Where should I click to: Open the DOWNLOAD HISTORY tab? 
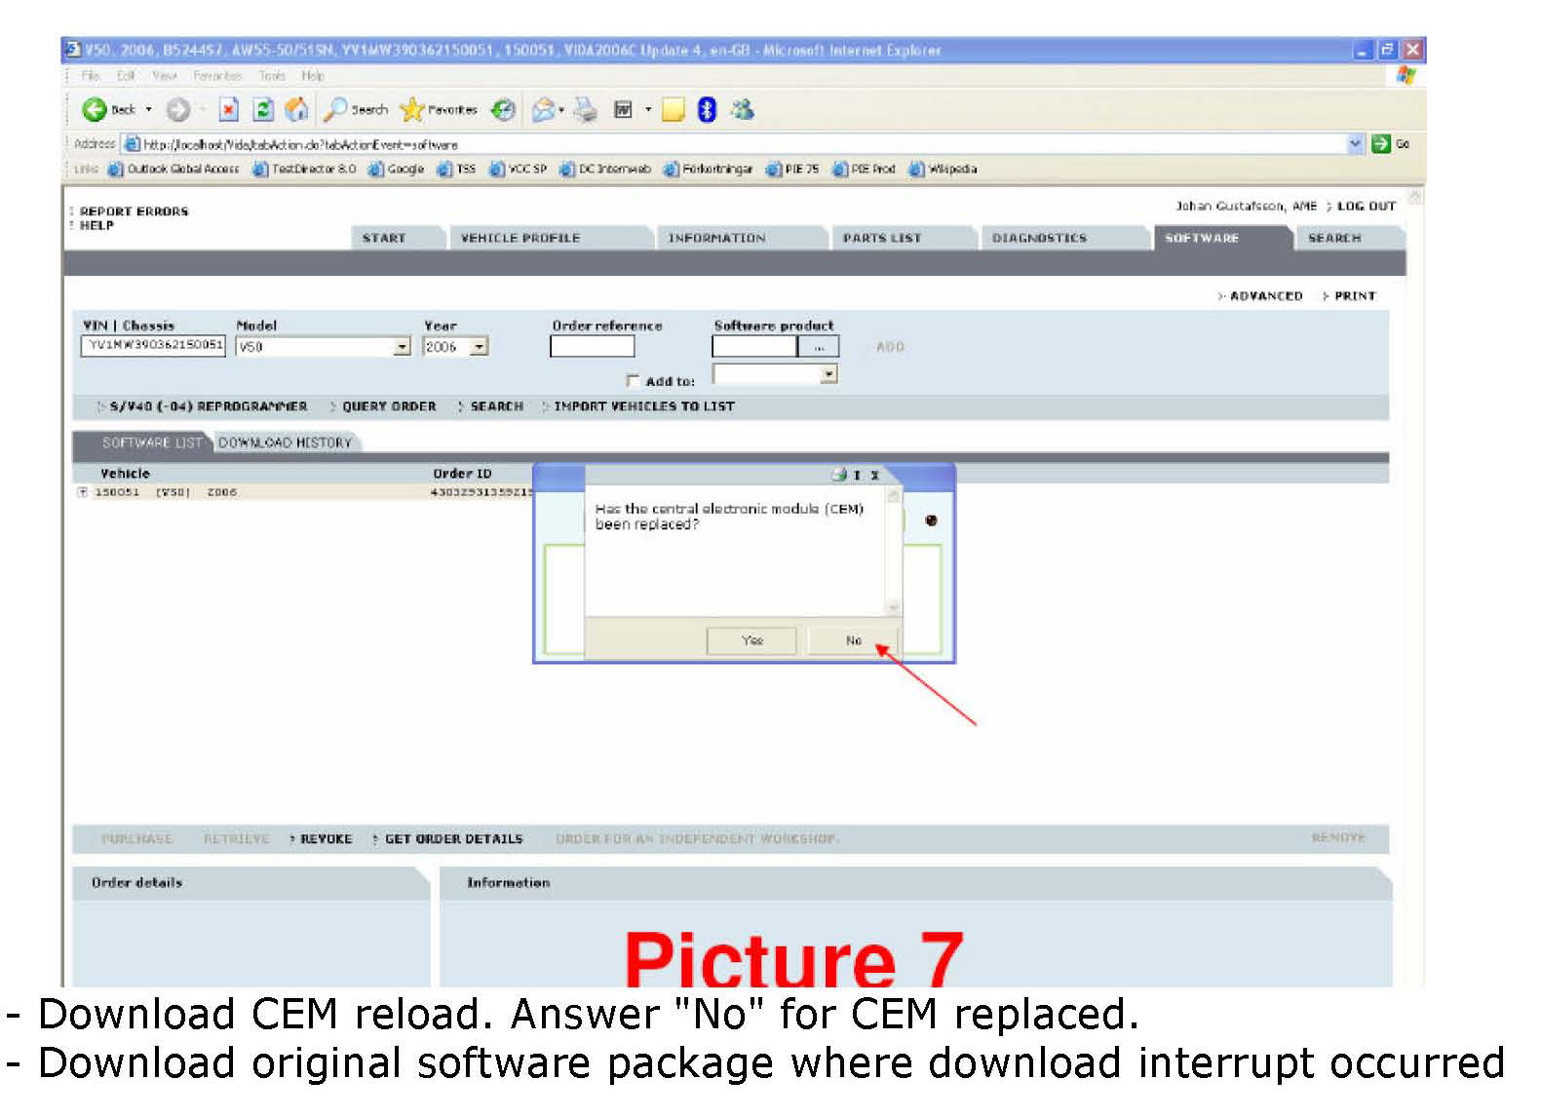tap(285, 443)
